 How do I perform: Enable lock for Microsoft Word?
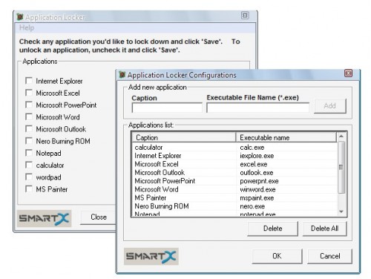(x=29, y=116)
